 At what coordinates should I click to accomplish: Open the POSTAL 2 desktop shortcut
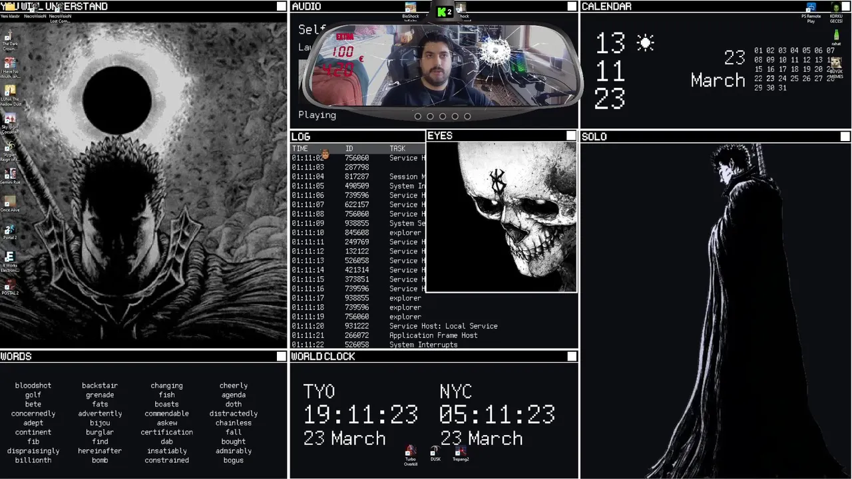click(9, 287)
